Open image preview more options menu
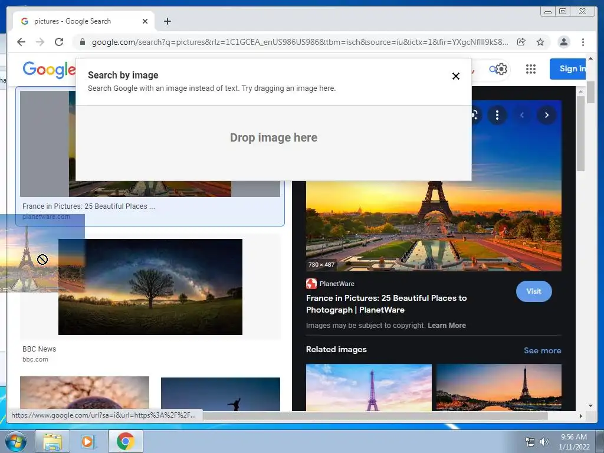604x453 pixels. [x=497, y=115]
